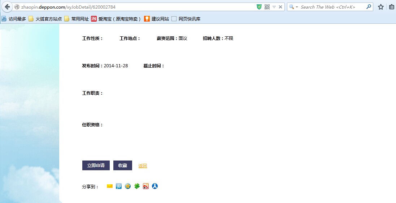Click the green shield security icon

coord(259,7)
